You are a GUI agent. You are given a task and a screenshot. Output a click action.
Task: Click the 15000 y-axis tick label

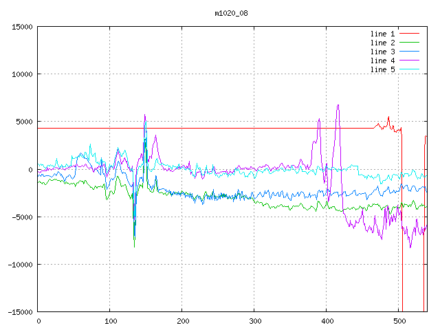(23, 27)
